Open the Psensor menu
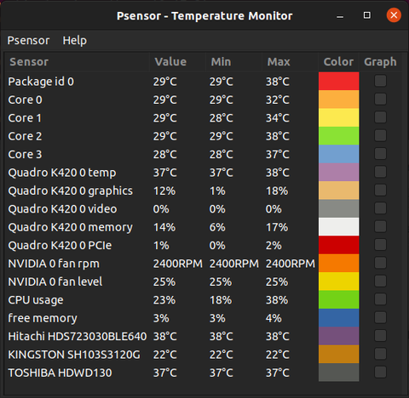This screenshot has width=409, height=398. 28,41
